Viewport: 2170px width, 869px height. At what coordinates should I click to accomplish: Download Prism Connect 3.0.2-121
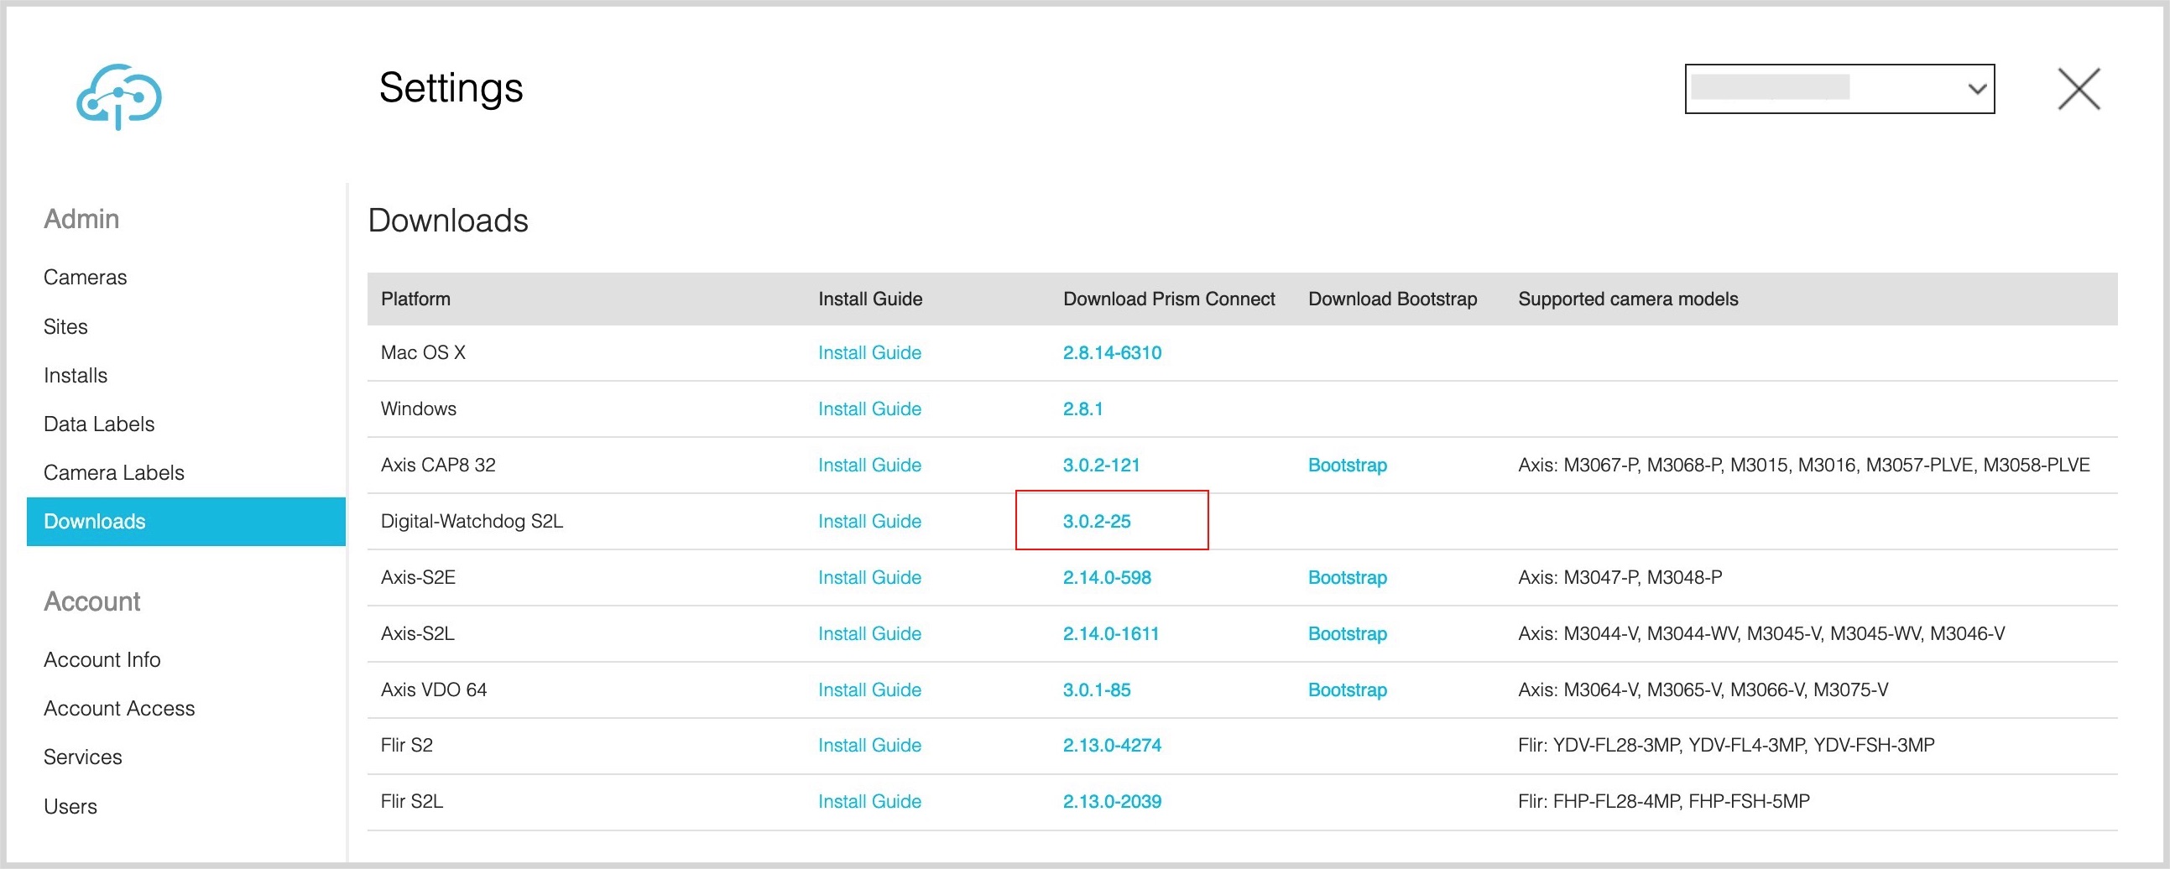coord(1101,465)
